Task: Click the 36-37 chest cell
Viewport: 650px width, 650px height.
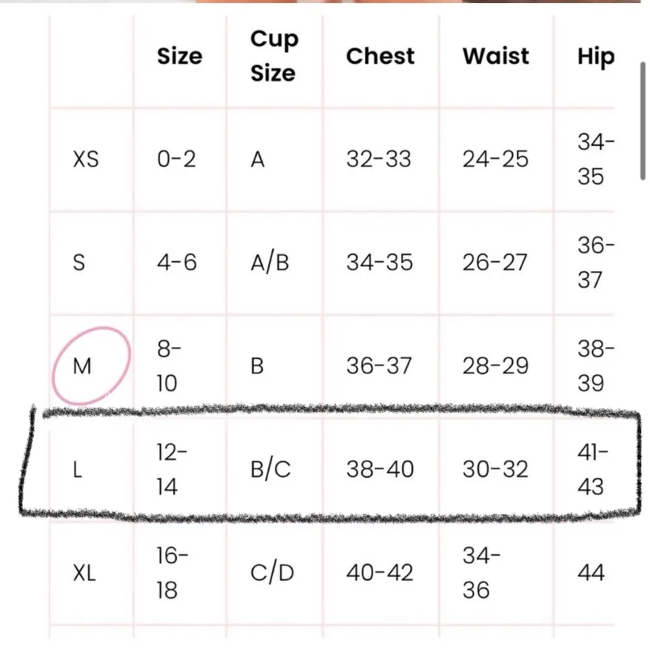Action: 379,366
